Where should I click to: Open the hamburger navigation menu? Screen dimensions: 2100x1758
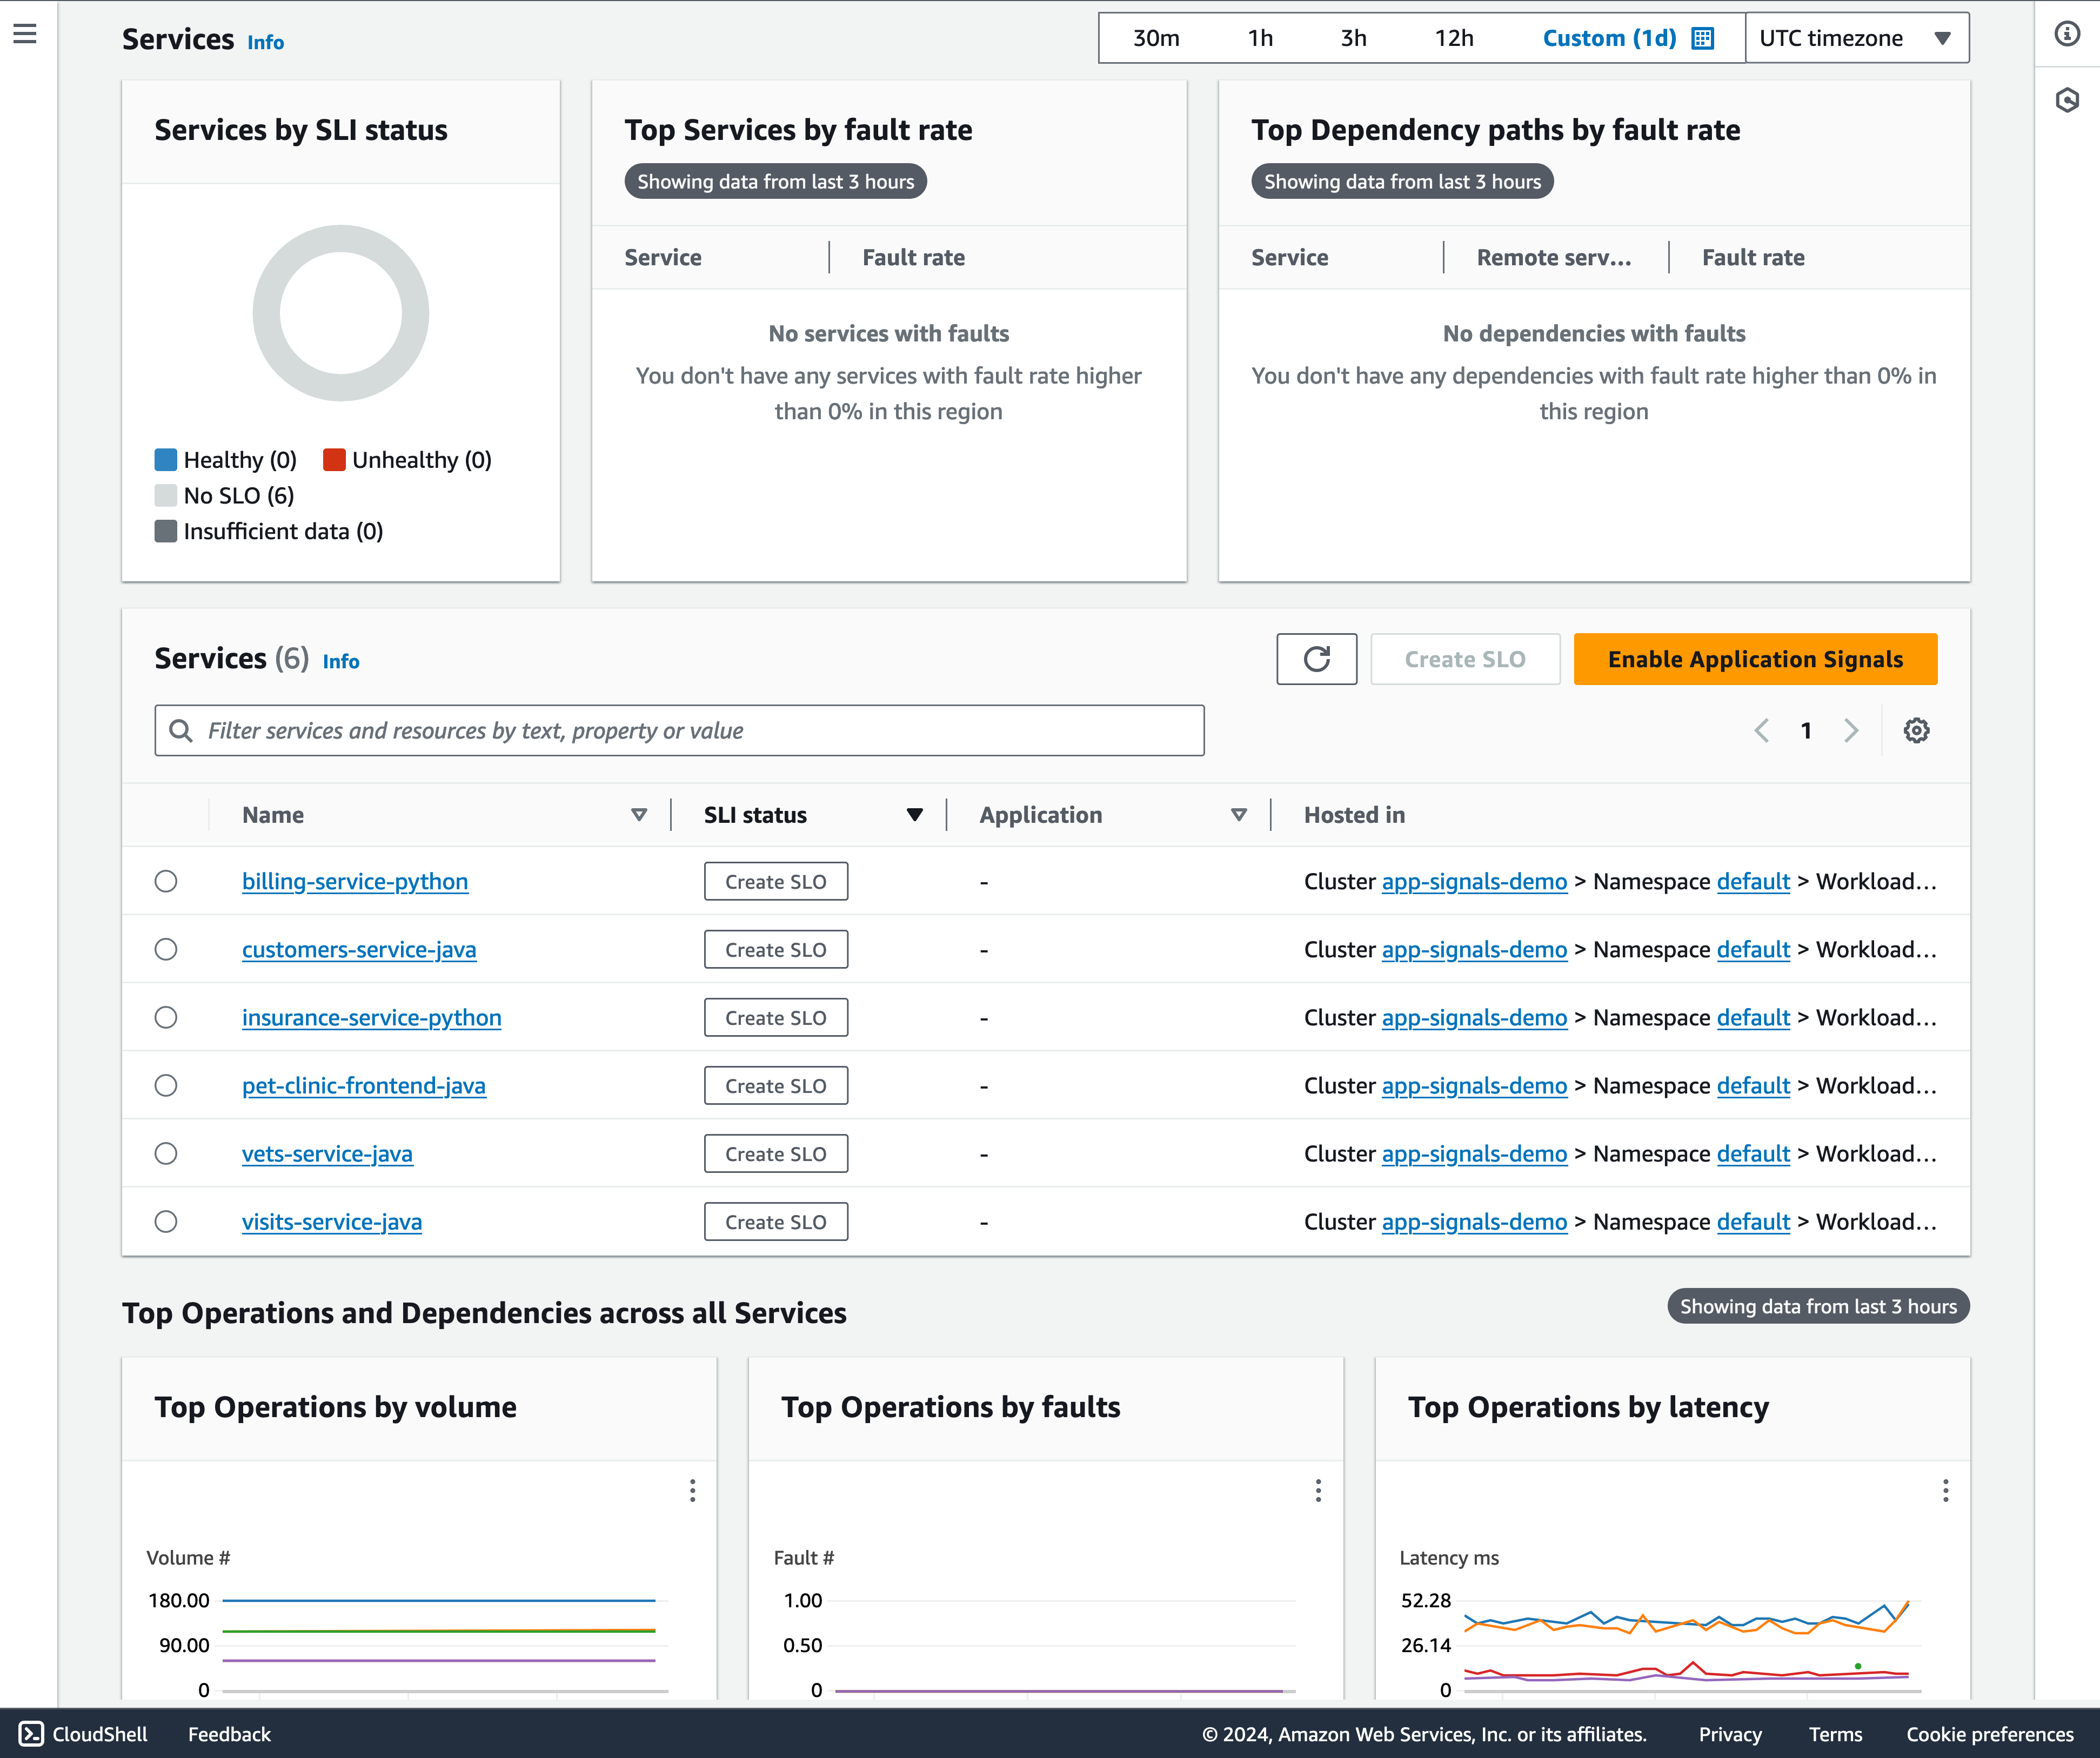pos(25,34)
